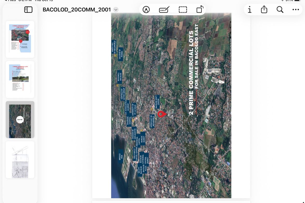
Task: Open the form fill signature tool
Action: point(164,10)
